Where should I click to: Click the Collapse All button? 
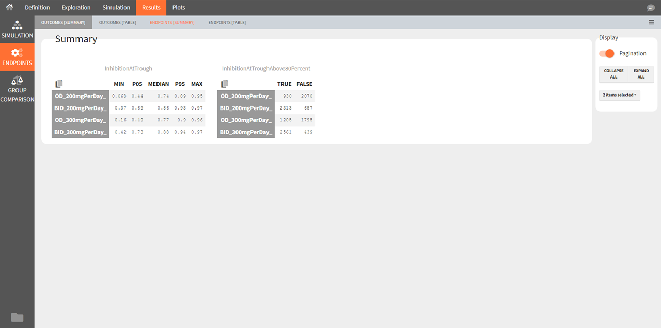(x=613, y=74)
